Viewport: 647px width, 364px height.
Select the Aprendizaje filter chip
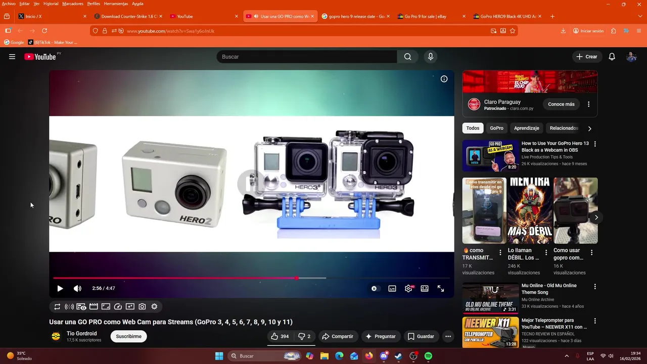(527, 128)
